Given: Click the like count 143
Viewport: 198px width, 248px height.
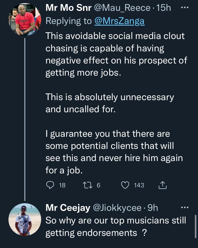Looking at the screenshot, I should [139, 186].
